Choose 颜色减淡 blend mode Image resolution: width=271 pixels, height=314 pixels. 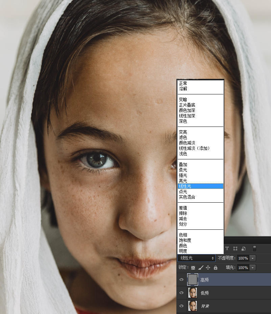pos(200,143)
